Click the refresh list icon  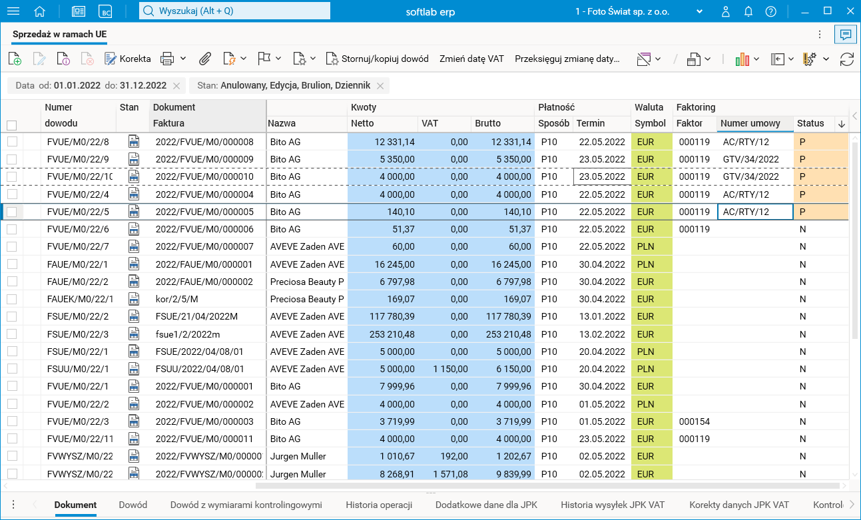click(846, 59)
